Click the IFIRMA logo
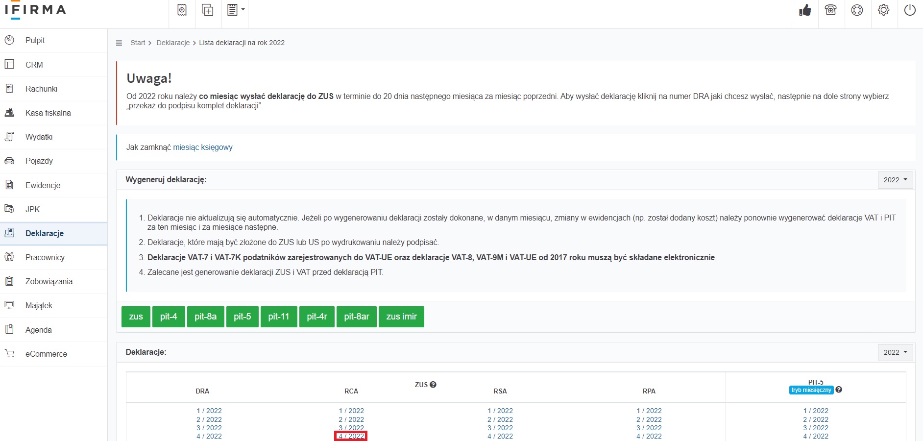Viewport: 923px width, 441px height. pos(35,11)
